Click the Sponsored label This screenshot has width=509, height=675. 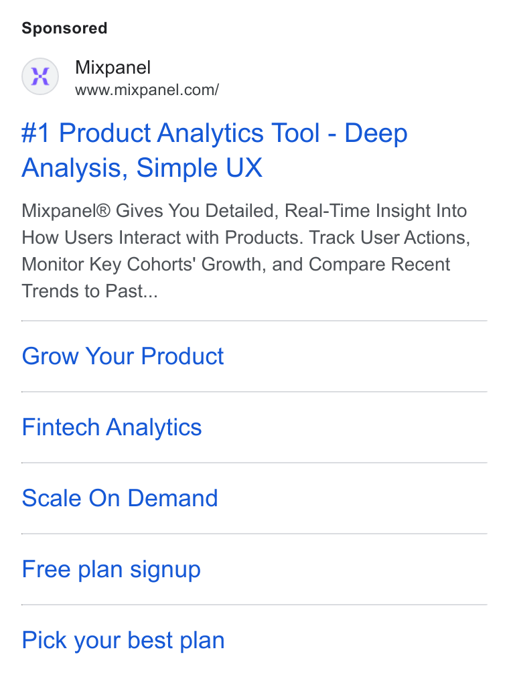(x=64, y=28)
